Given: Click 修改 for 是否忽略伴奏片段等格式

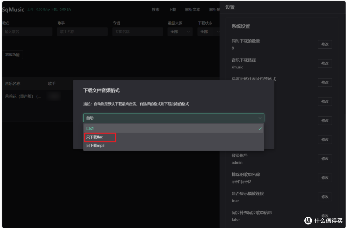Looking at the screenshot, I should 325,83.
